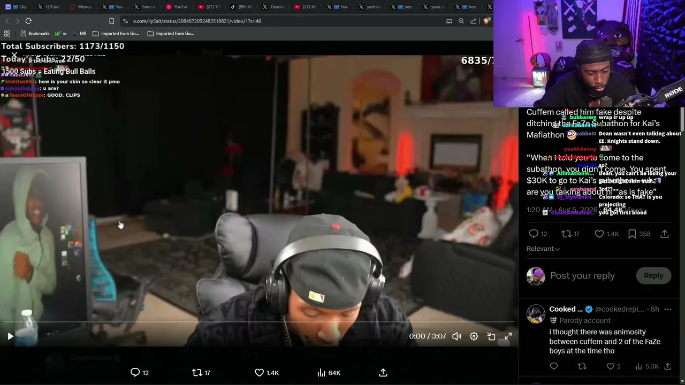685x385 pixels.
Task: Reply to Cooked's comment
Action: tap(554, 366)
